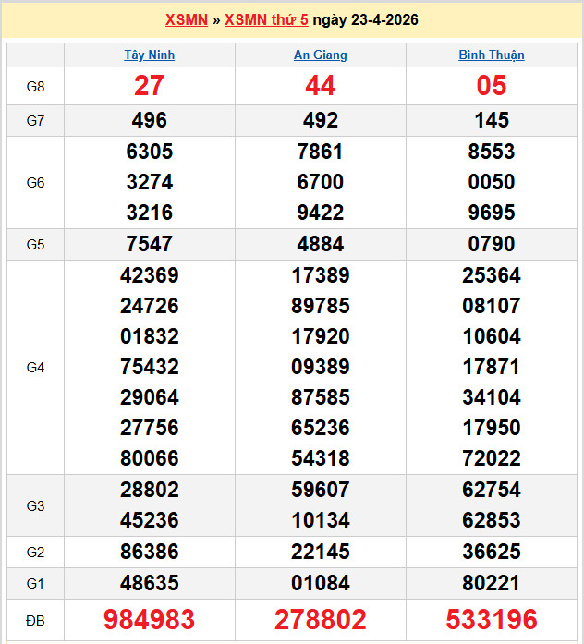Click Bình Thuận G8 result 05
584x644 pixels.
coord(492,86)
